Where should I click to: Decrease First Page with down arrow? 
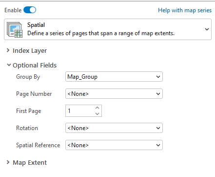97,114
